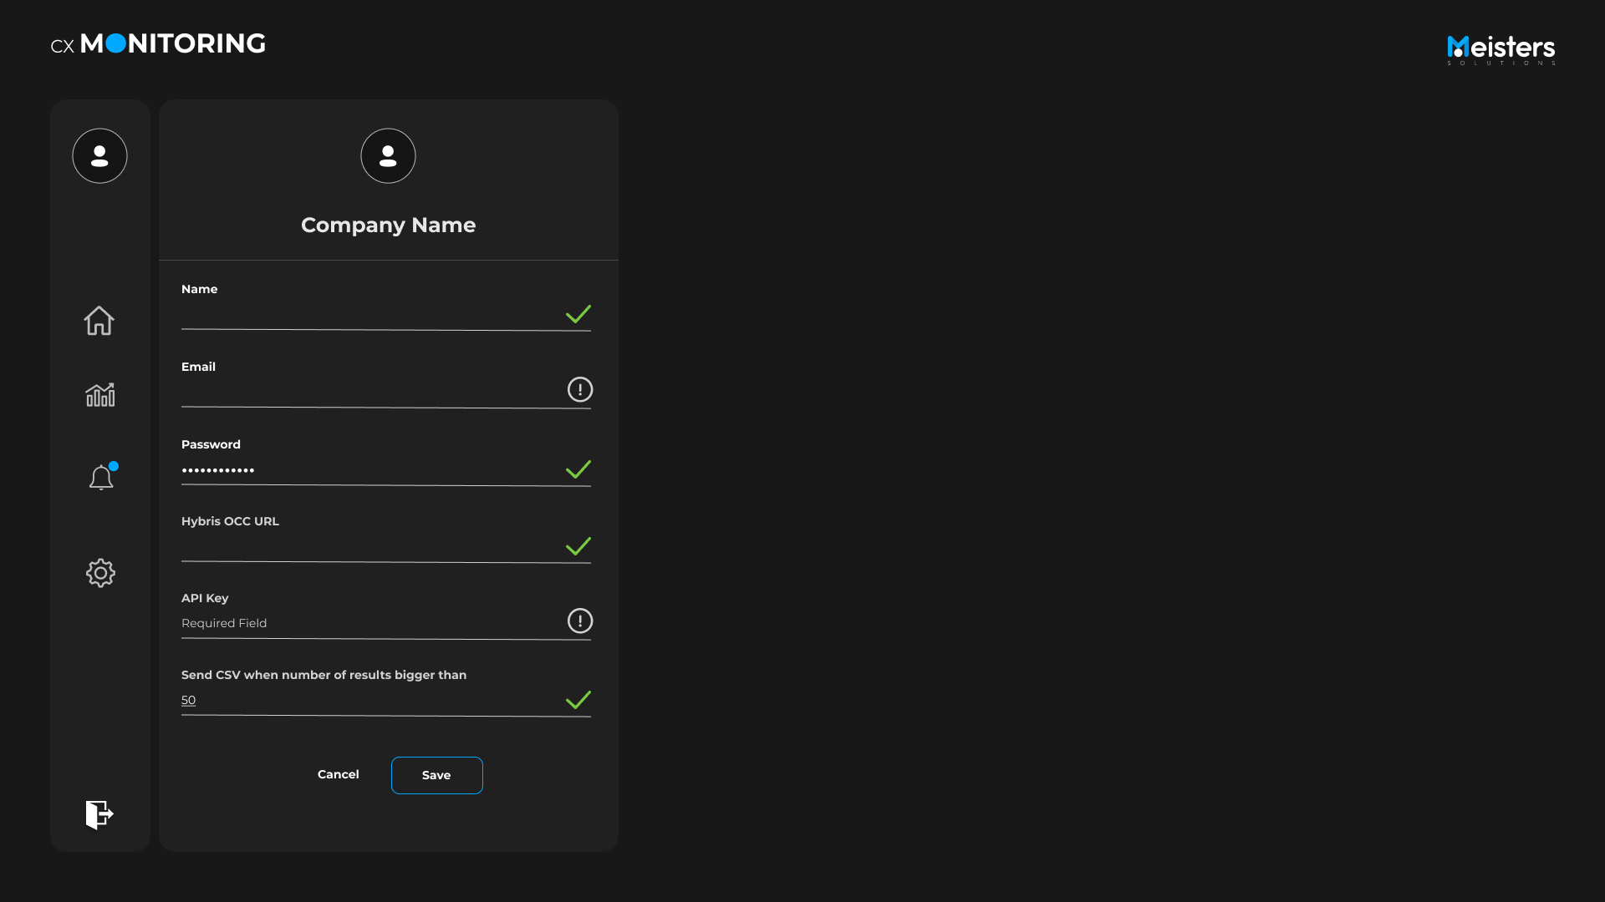Click the green checkmark in Password field

578,470
